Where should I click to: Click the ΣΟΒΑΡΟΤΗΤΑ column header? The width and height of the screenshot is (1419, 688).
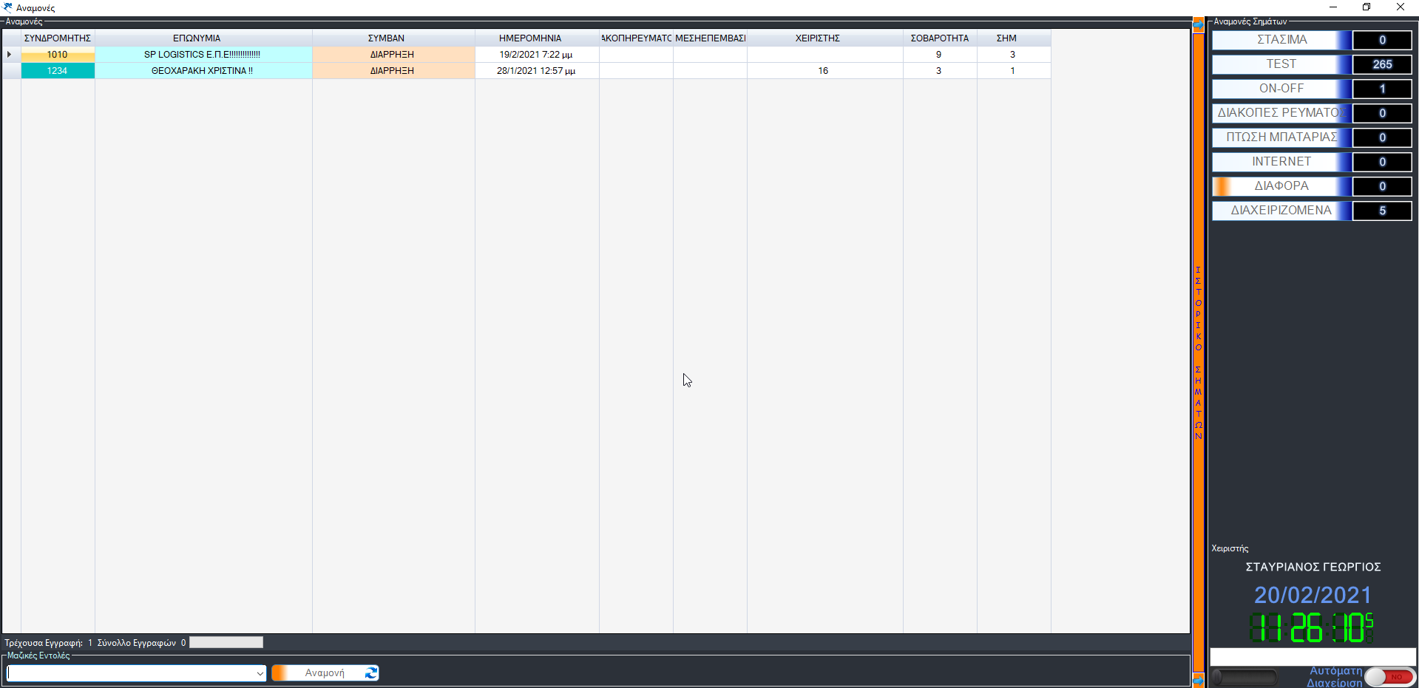click(939, 38)
